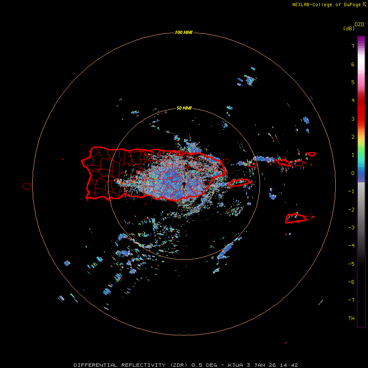Click the TH label at the scale bottom
368x368 pixels.
(351, 319)
